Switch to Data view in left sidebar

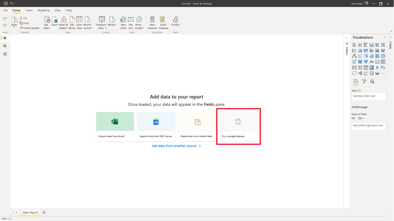click(x=5, y=46)
